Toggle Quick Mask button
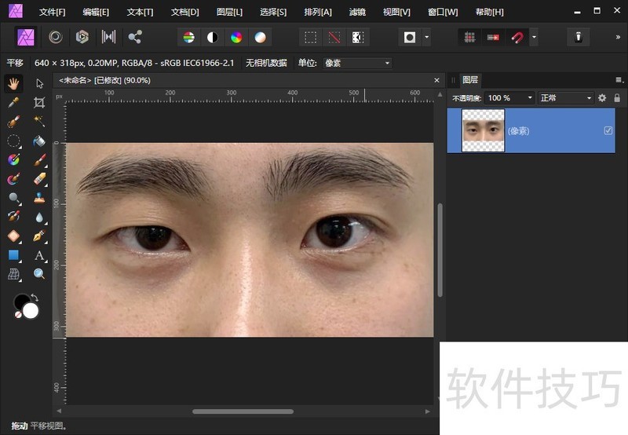This screenshot has height=435, width=628. [x=410, y=38]
